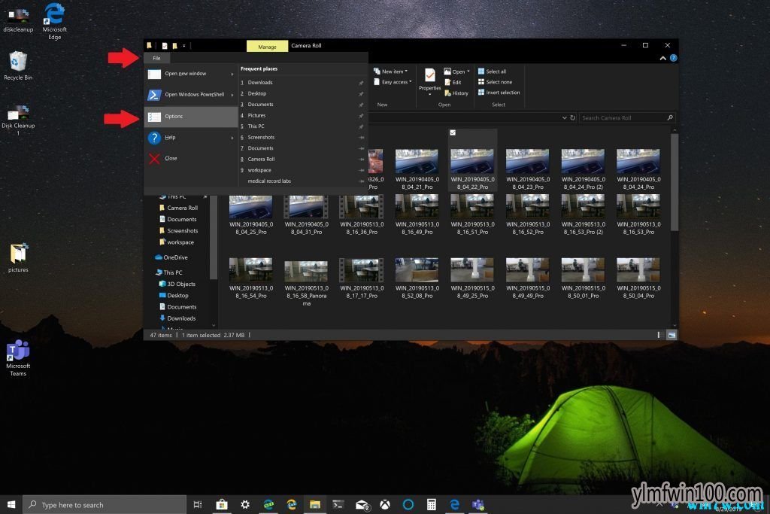
Task: Go to This PC in frequent places
Action: pos(256,126)
